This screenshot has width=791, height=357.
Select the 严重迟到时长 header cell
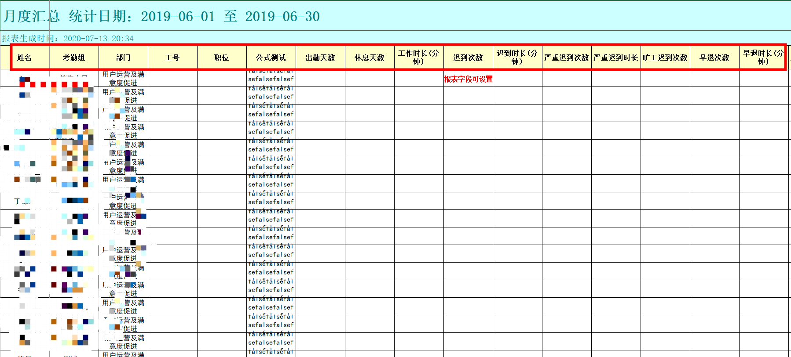click(x=616, y=58)
